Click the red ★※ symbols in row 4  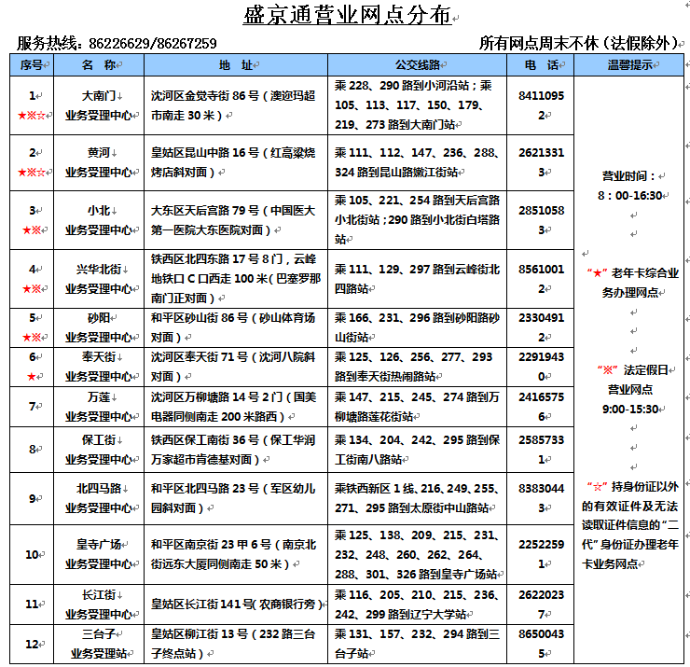tap(32, 288)
